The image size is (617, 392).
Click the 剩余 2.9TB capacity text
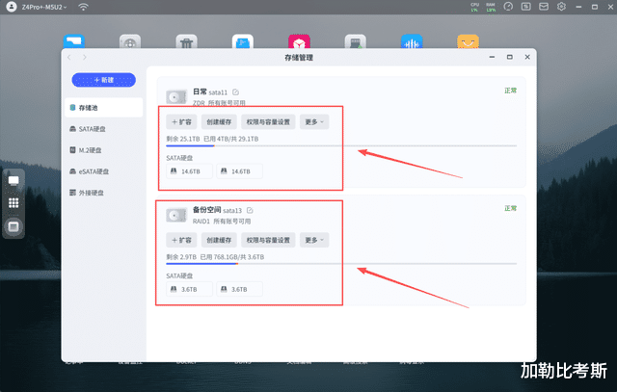[x=181, y=257]
